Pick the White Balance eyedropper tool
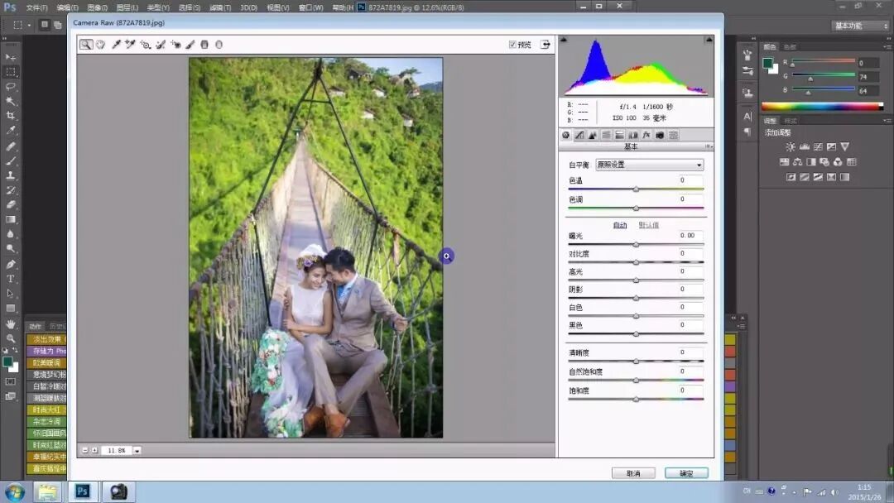 coord(116,45)
